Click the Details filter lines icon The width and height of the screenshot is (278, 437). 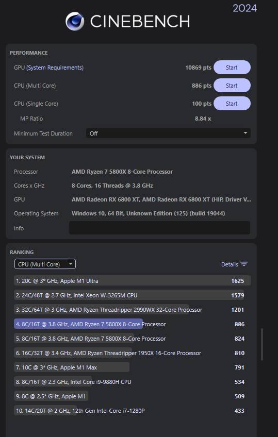[244, 264]
